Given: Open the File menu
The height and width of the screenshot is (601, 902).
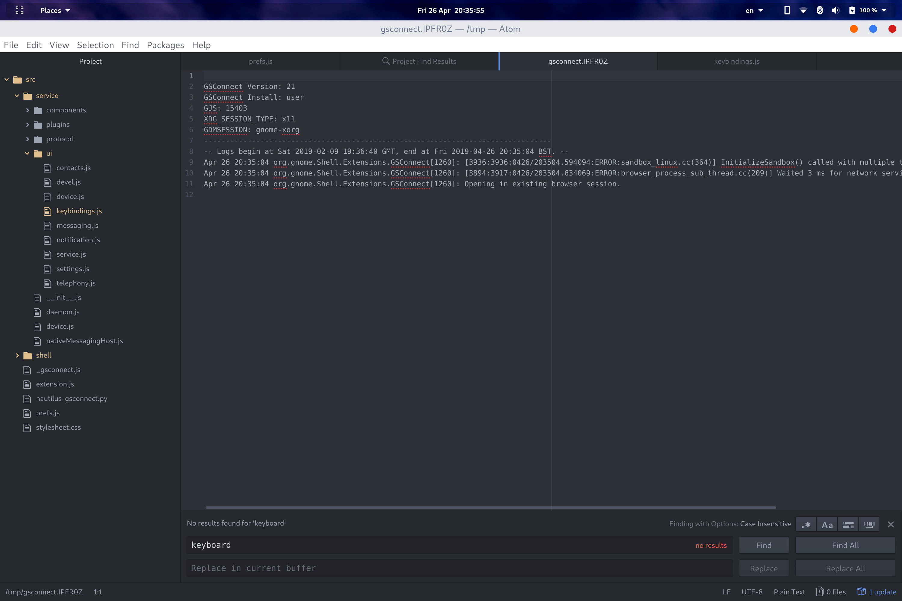Looking at the screenshot, I should [x=11, y=45].
